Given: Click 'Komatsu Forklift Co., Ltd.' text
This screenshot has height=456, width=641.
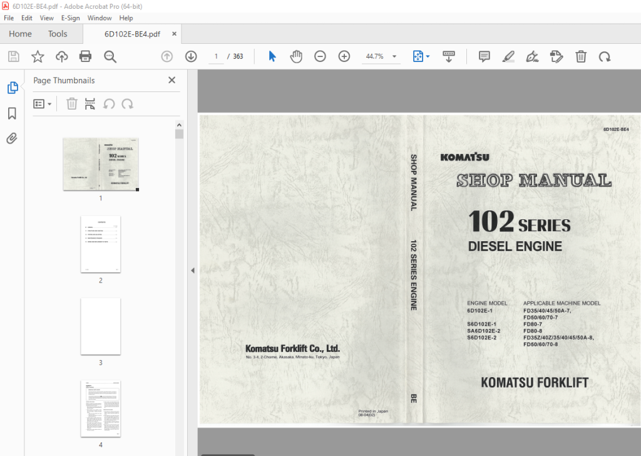Looking at the screenshot, I should point(292,348).
